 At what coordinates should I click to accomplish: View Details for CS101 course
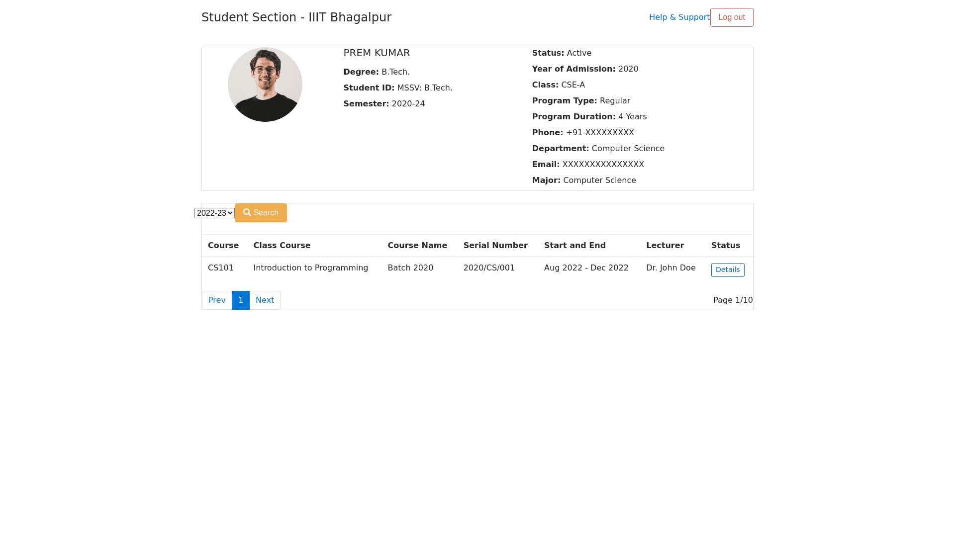727,270
